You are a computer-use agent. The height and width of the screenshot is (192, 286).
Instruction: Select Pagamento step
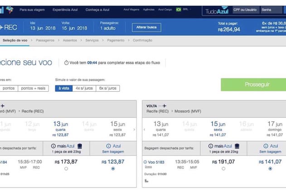click(x=116, y=40)
